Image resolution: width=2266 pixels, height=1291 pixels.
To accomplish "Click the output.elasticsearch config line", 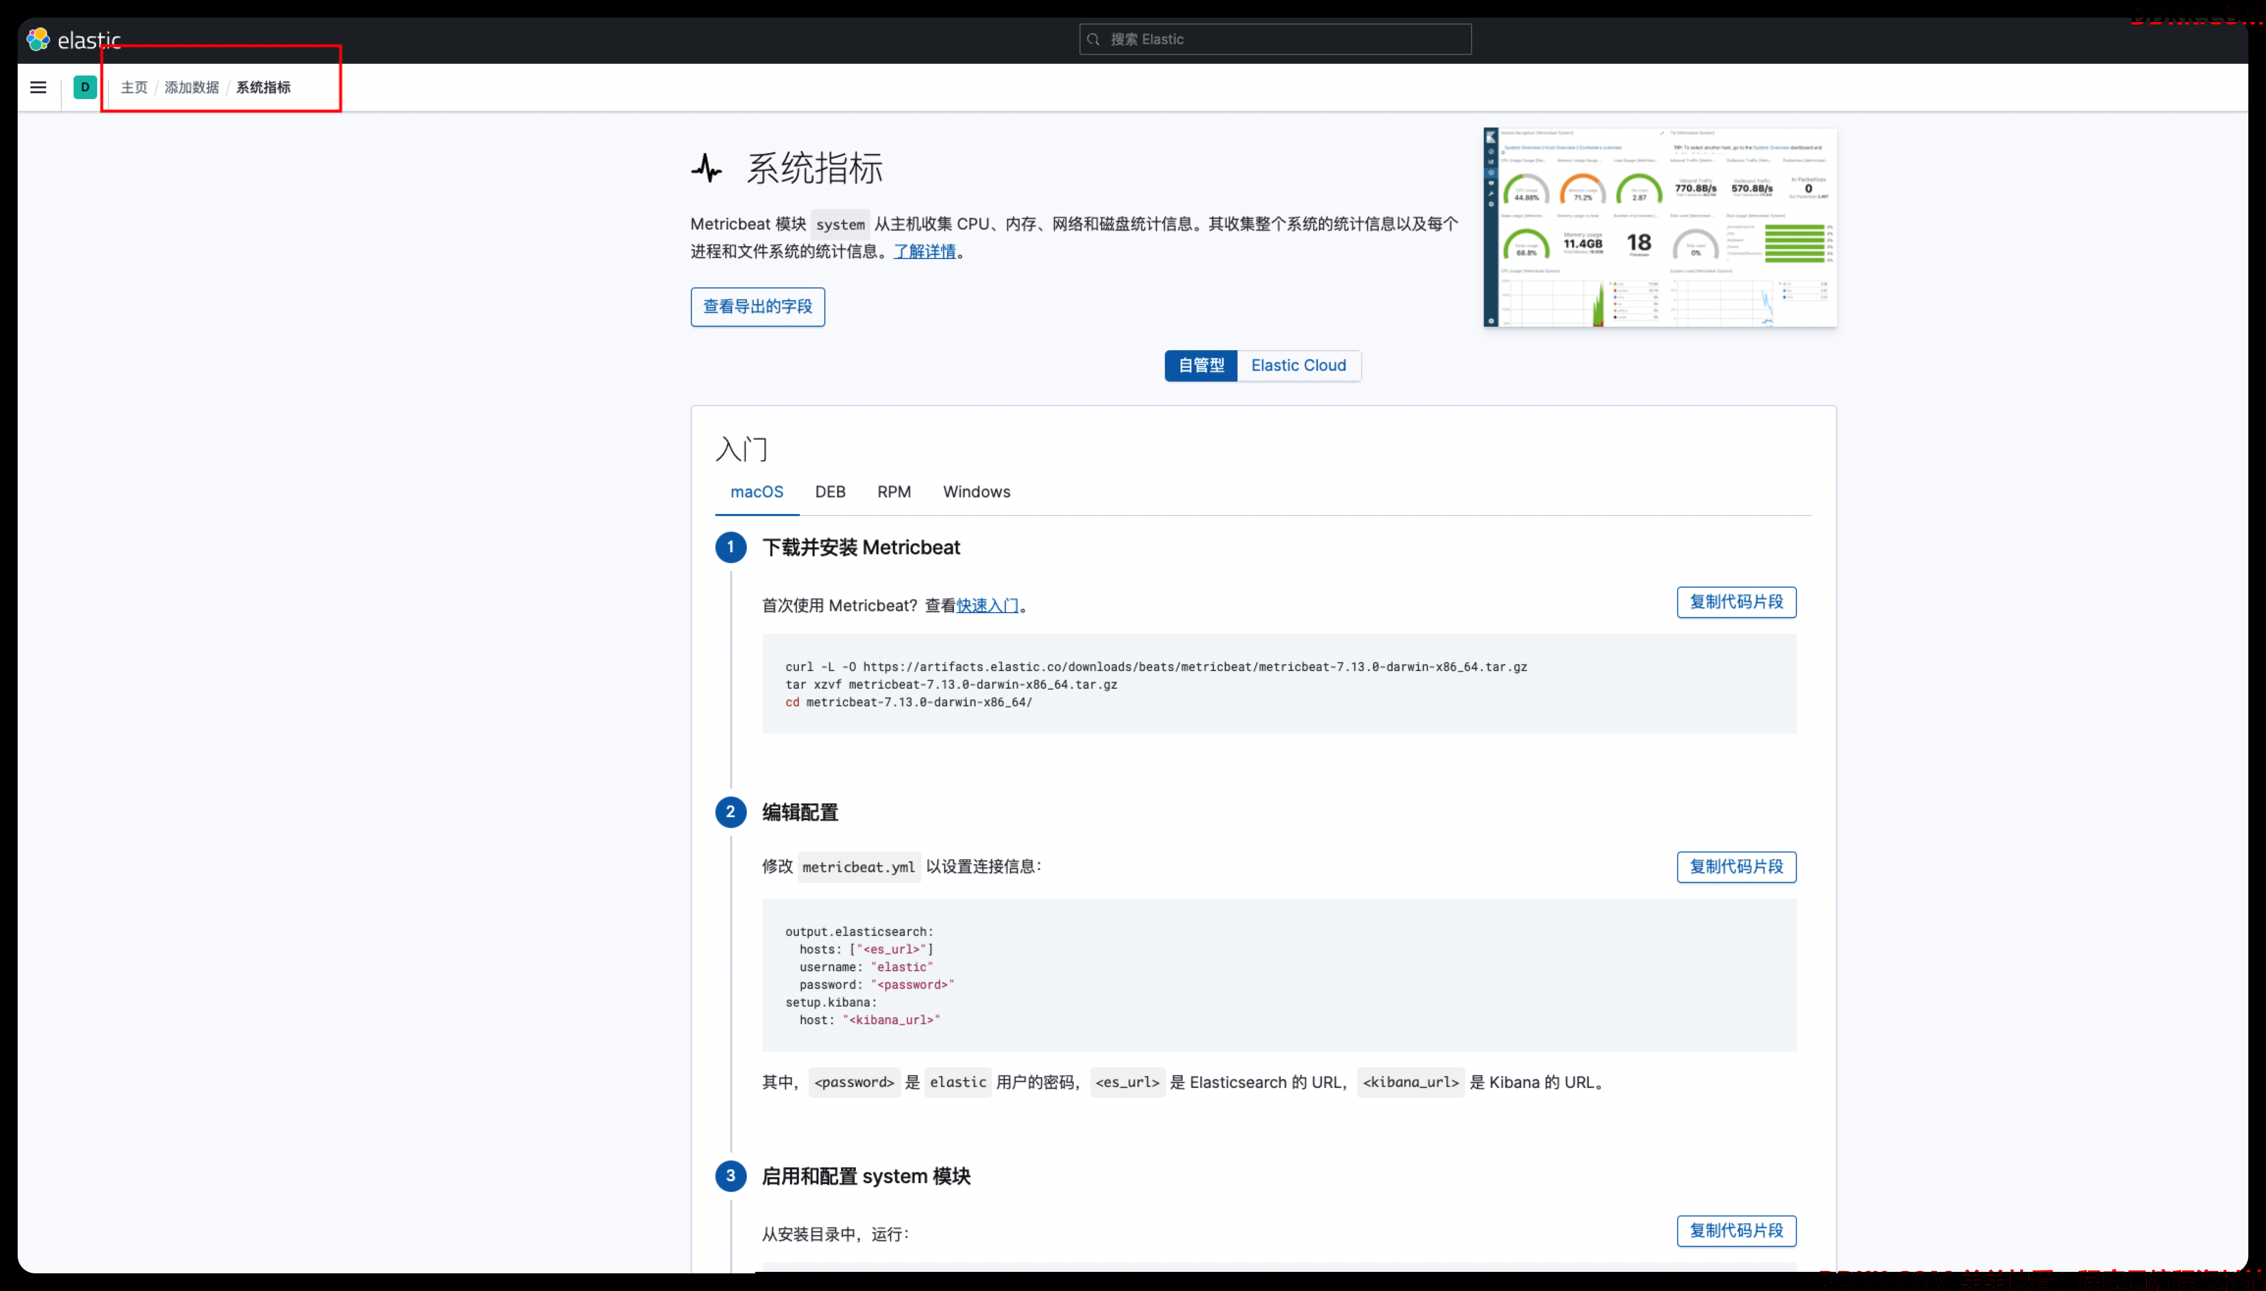I will [859, 932].
